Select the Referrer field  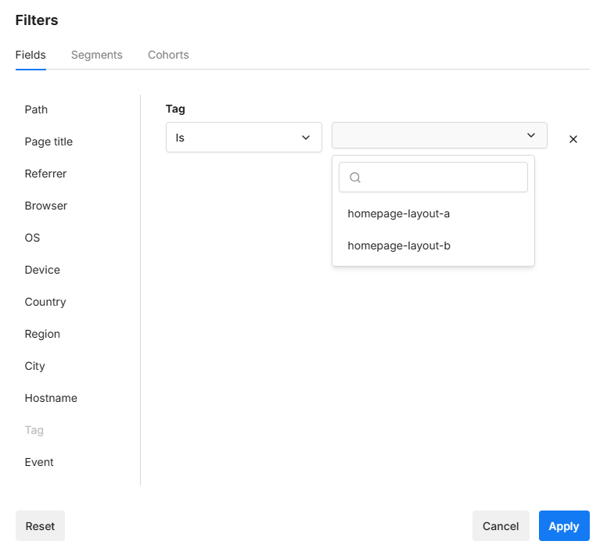[x=45, y=174]
